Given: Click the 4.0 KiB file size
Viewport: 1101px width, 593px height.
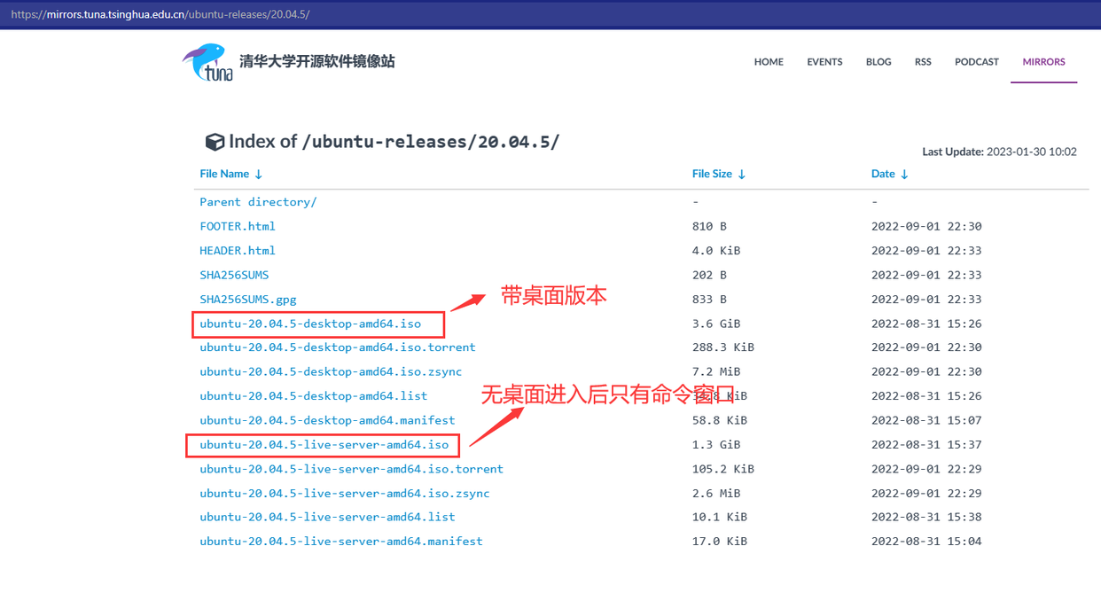Looking at the screenshot, I should 716,251.
